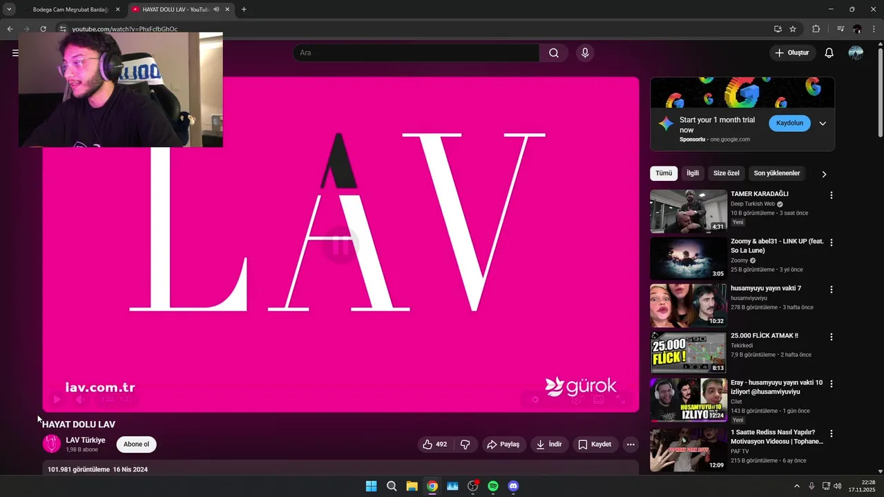
Task: Open Windows Start menu
Action: [x=371, y=486]
